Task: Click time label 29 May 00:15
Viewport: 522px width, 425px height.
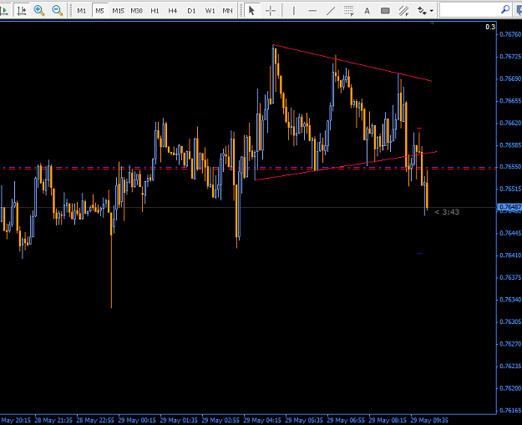Action: point(137,420)
